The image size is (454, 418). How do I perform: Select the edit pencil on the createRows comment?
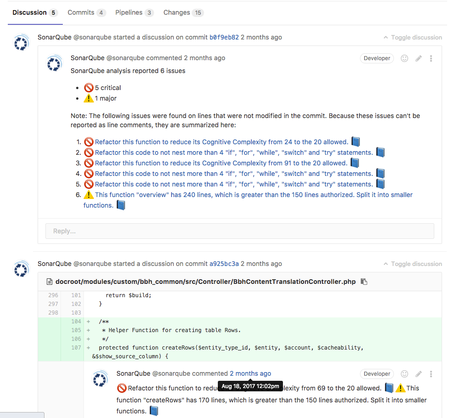[418, 374]
